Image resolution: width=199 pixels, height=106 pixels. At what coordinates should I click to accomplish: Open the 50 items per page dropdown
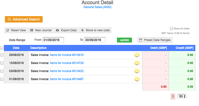(x=182, y=96)
